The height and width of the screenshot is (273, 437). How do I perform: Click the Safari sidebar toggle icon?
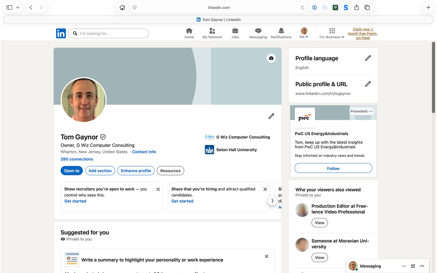point(9,8)
